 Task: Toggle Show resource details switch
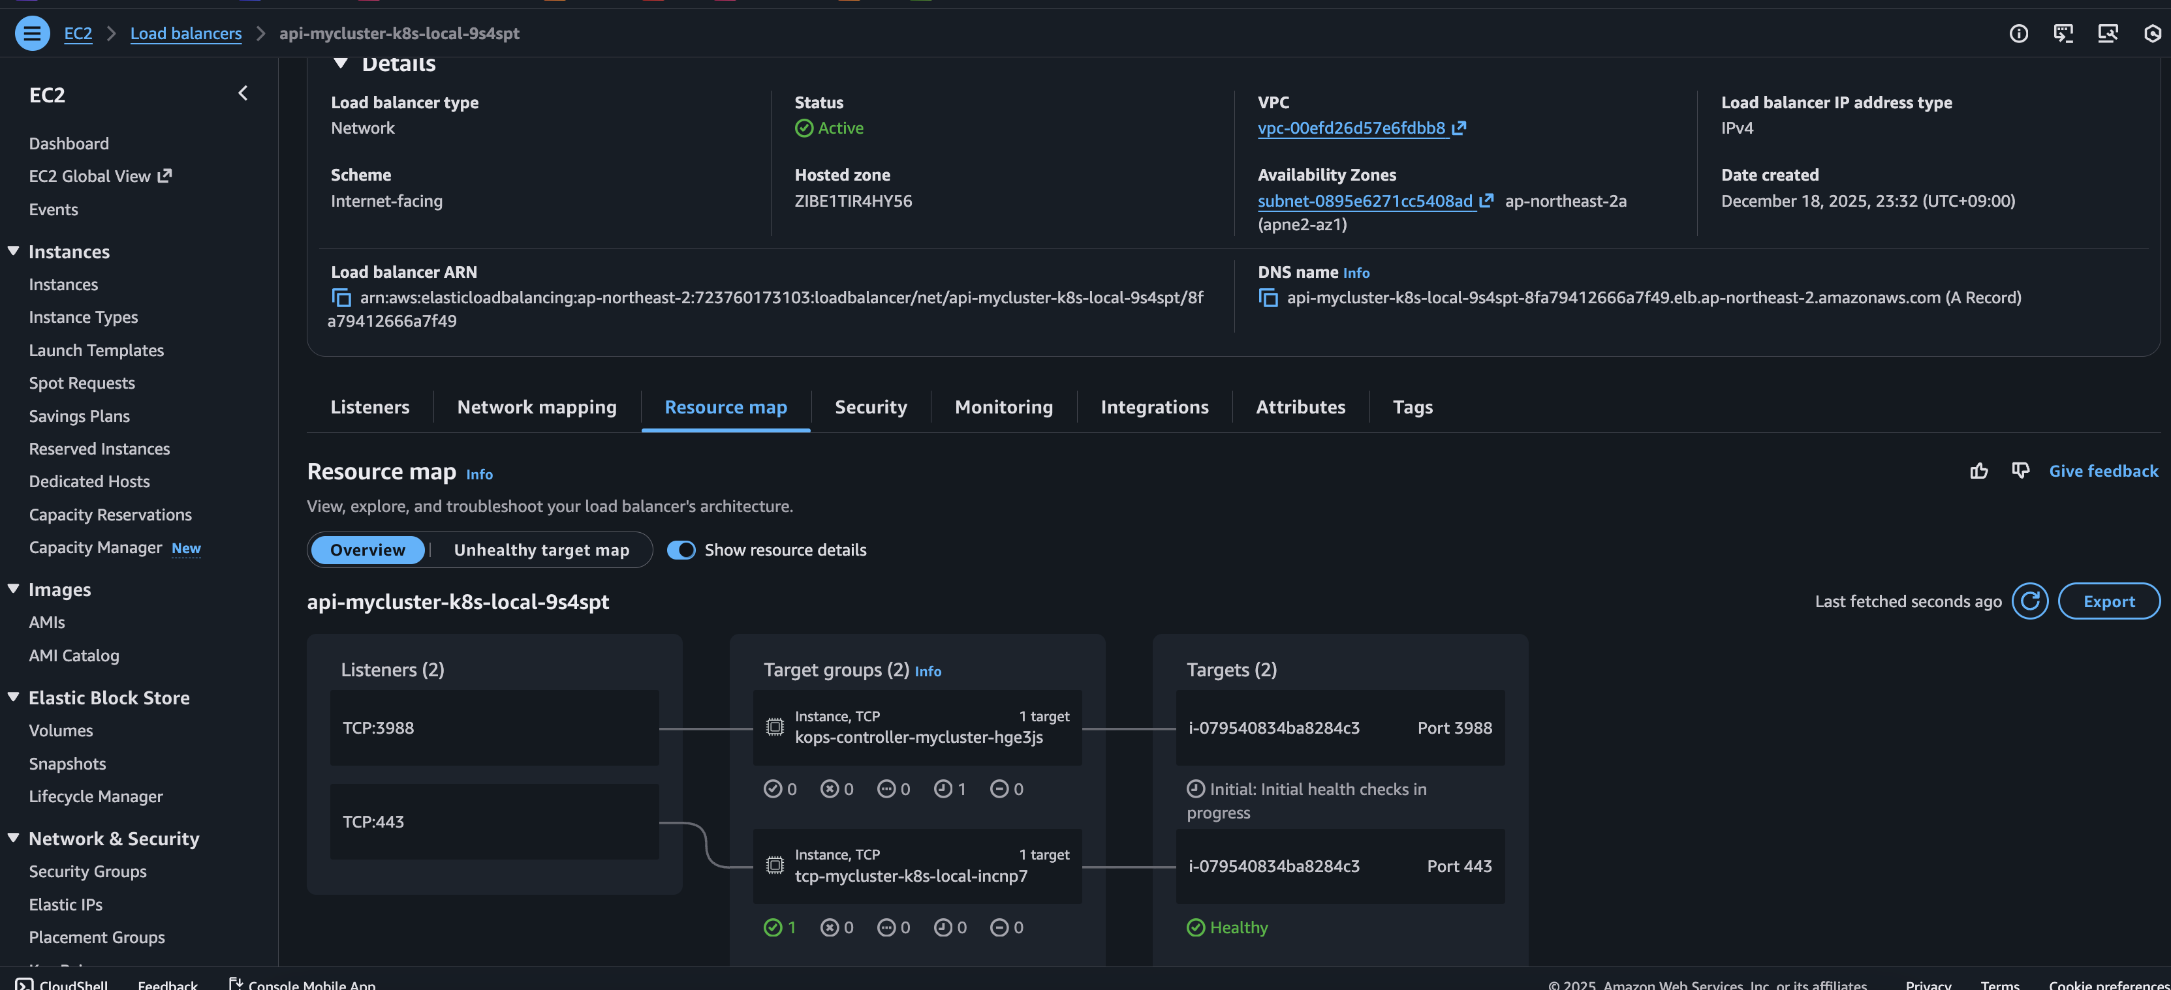pos(681,550)
